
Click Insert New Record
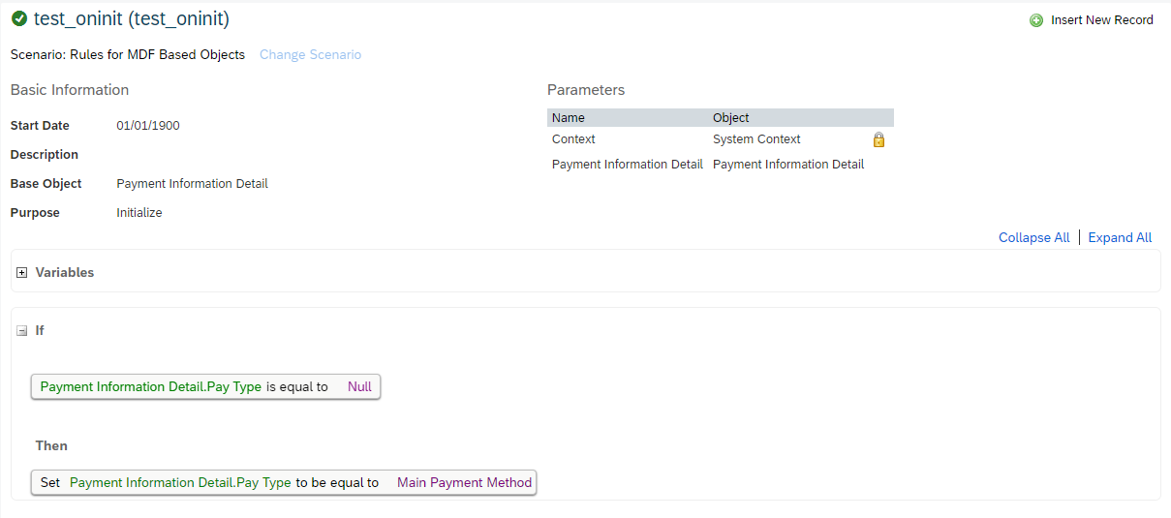[x=1102, y=20]
